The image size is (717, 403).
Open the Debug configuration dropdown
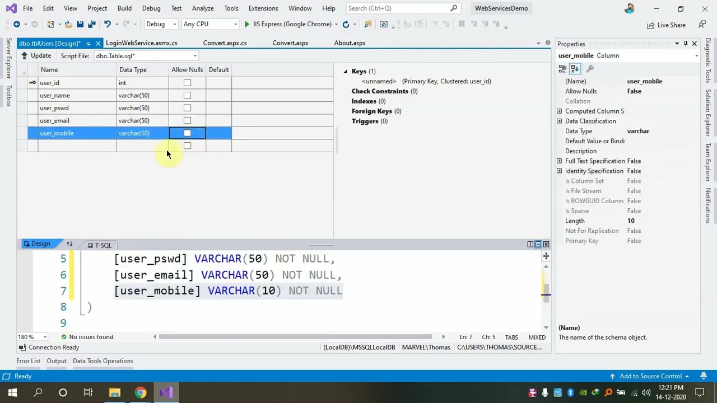click(161, 24)
